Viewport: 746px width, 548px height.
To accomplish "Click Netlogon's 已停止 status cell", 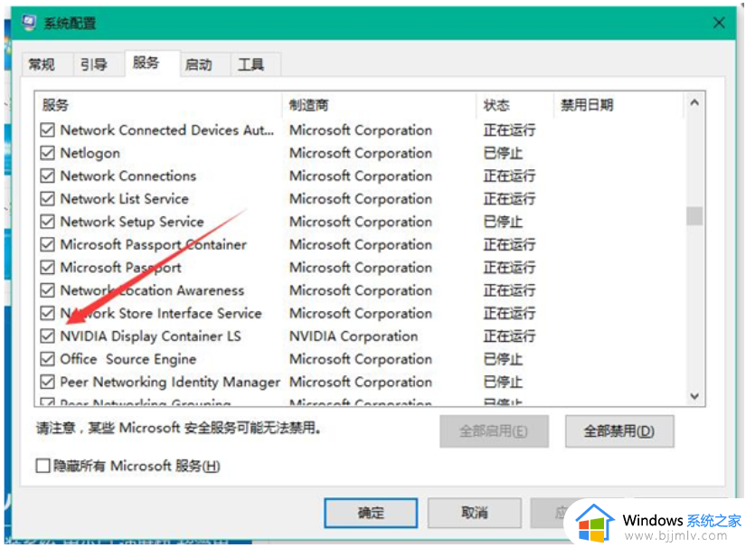I will tap(503, 153).
